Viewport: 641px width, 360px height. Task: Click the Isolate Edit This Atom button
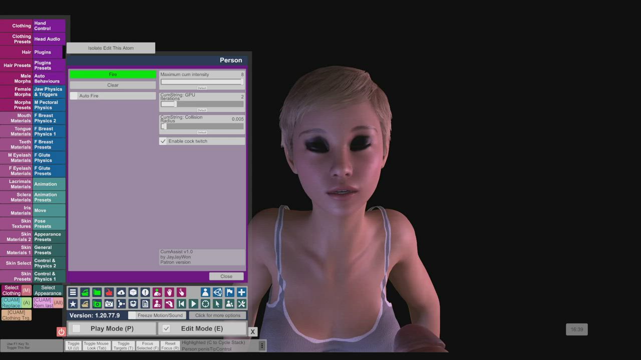coord(111,48)
